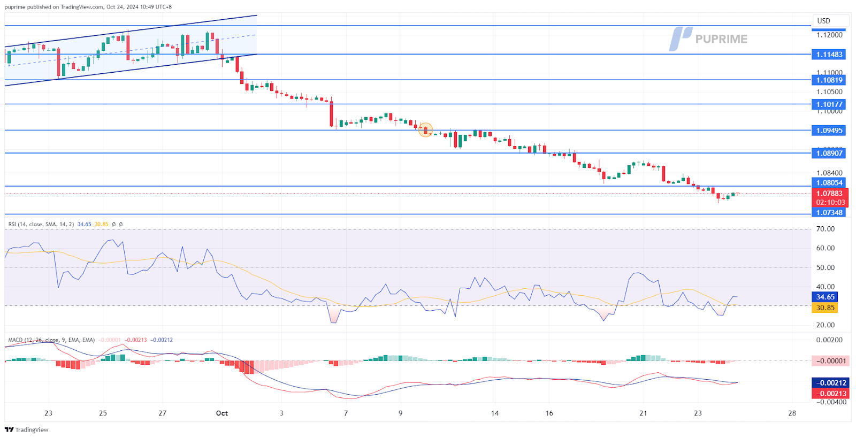This screenshot has height=438, width=856.
Task: Click the orange circle marker on the chart
Action: coord(425,129)
